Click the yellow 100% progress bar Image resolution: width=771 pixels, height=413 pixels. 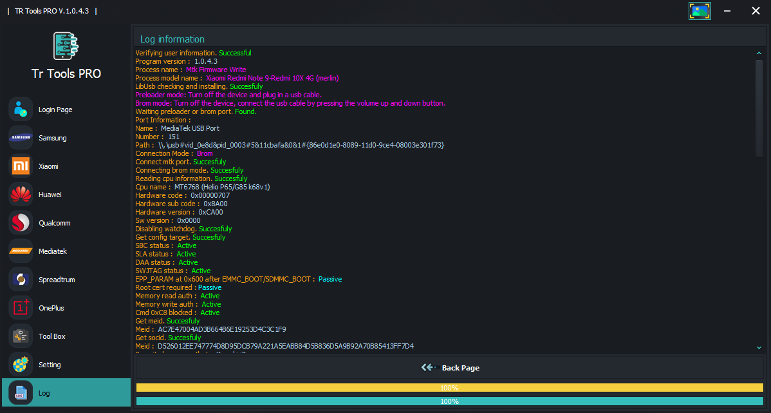pyautogui.click(x=449, y=388)
